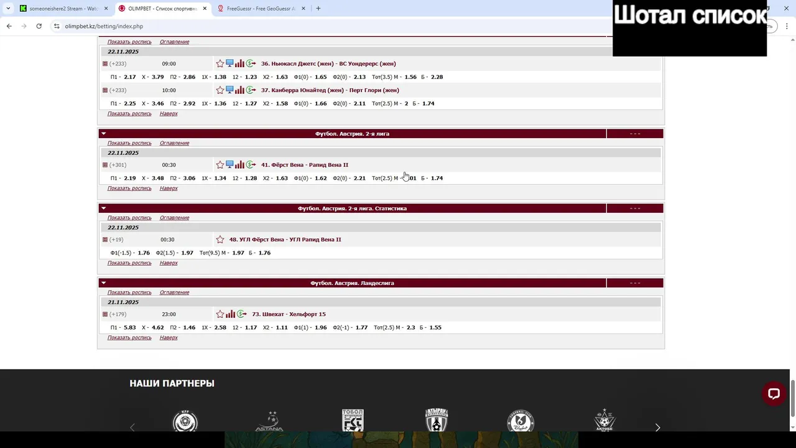Star match 37 Канберра Юнайтед as favorite

(x=220, y=90)
